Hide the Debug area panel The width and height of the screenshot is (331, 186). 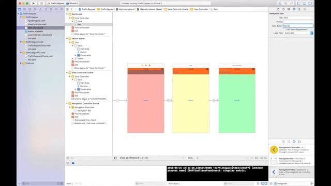(x=304, y=4)
